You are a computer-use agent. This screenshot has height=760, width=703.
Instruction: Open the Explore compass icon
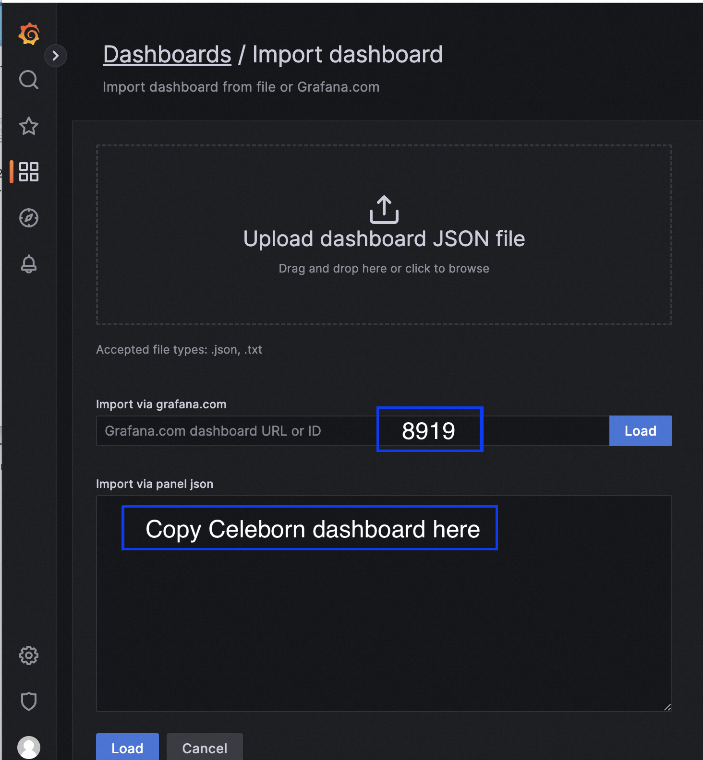coord(29,218)
